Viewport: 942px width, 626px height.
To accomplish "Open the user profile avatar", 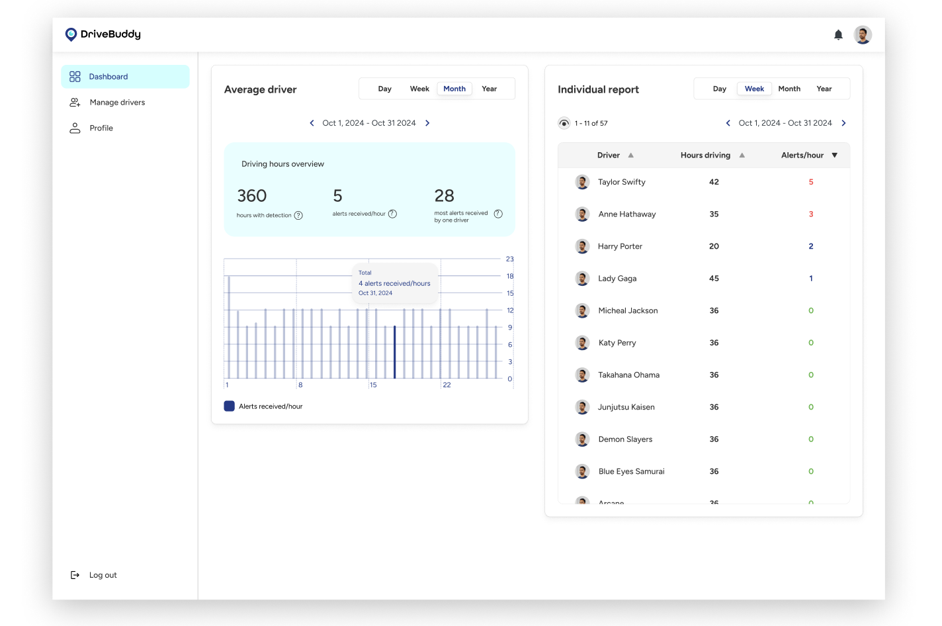I will [x=863, y=35].
